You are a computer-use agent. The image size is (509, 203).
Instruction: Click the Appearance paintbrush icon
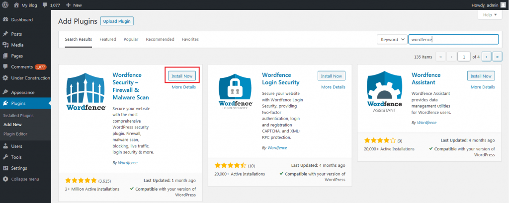pyautogui.click(x=5, y=92)
